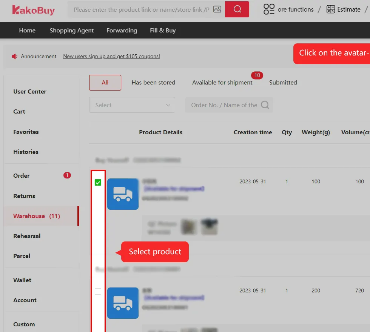This screenshot has width=370, height=332.
Task: Open Shopping Agent menu item
Action: (71, 31)
